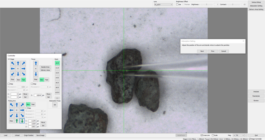Enable Step checkbox under XY Stage
This screenshot has width=265, height=140.
point(9,84)
